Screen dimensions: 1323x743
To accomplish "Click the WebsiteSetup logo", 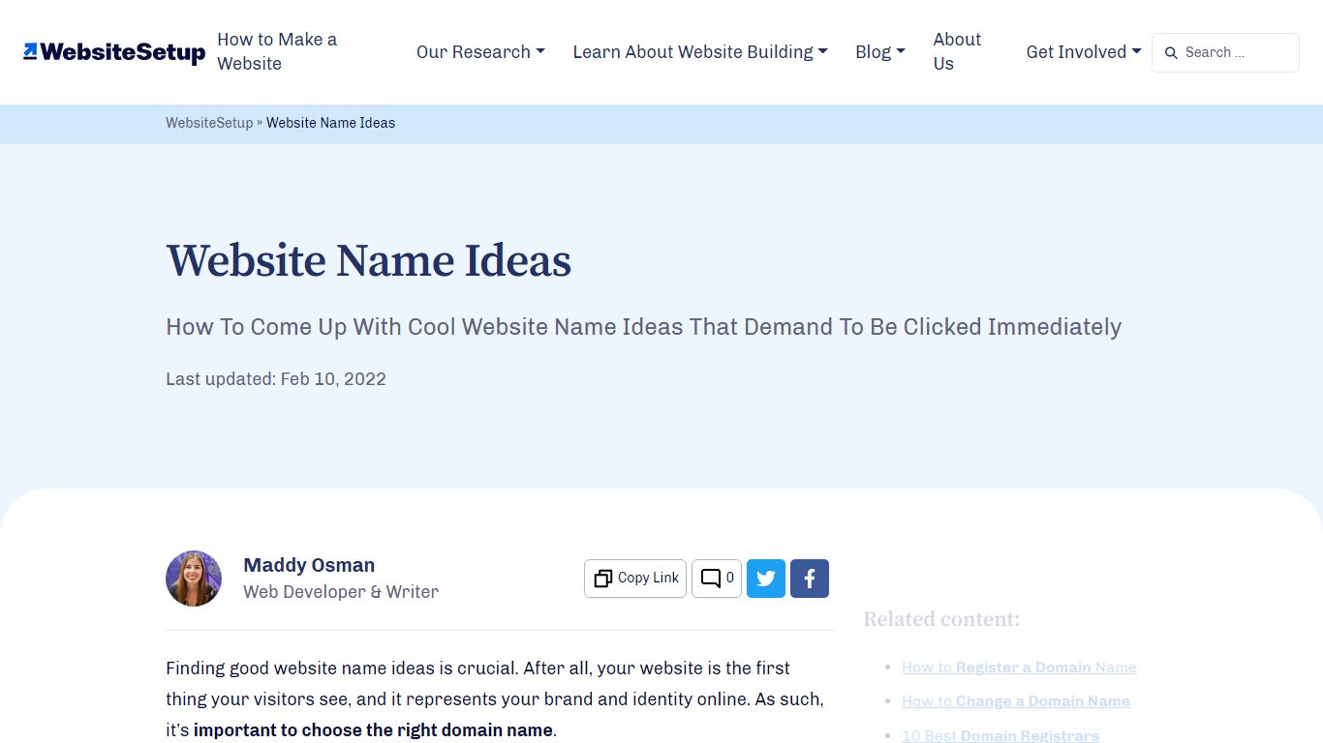I will pos(113,52).
